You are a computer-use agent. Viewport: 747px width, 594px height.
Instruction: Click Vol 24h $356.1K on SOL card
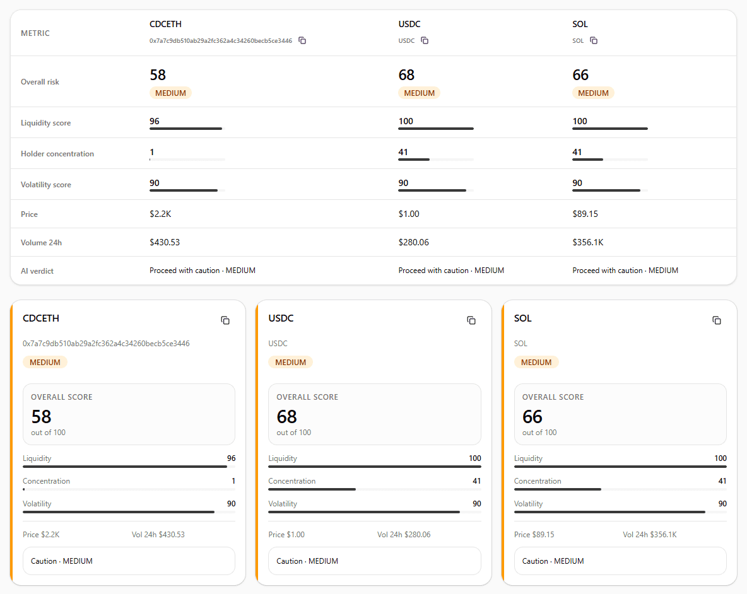(650, 535)
